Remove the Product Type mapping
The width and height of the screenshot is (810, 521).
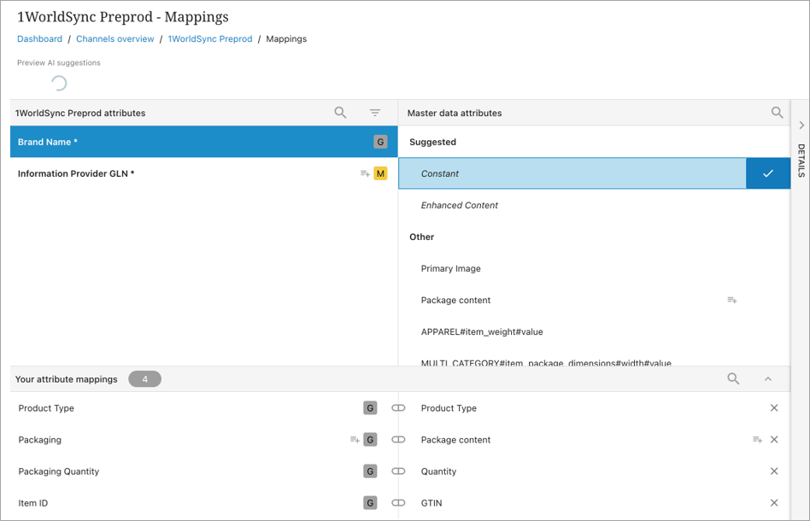pyautogui.click(x=774, y=408)
